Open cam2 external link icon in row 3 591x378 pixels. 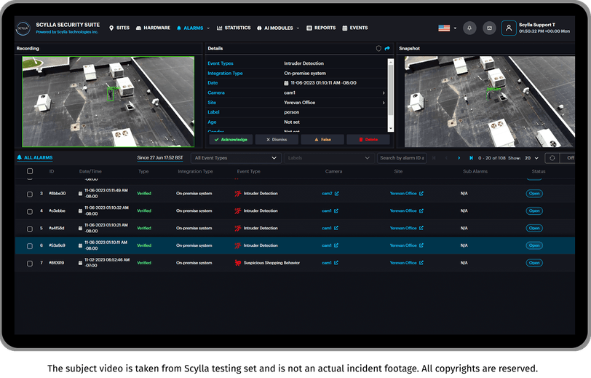336,194
